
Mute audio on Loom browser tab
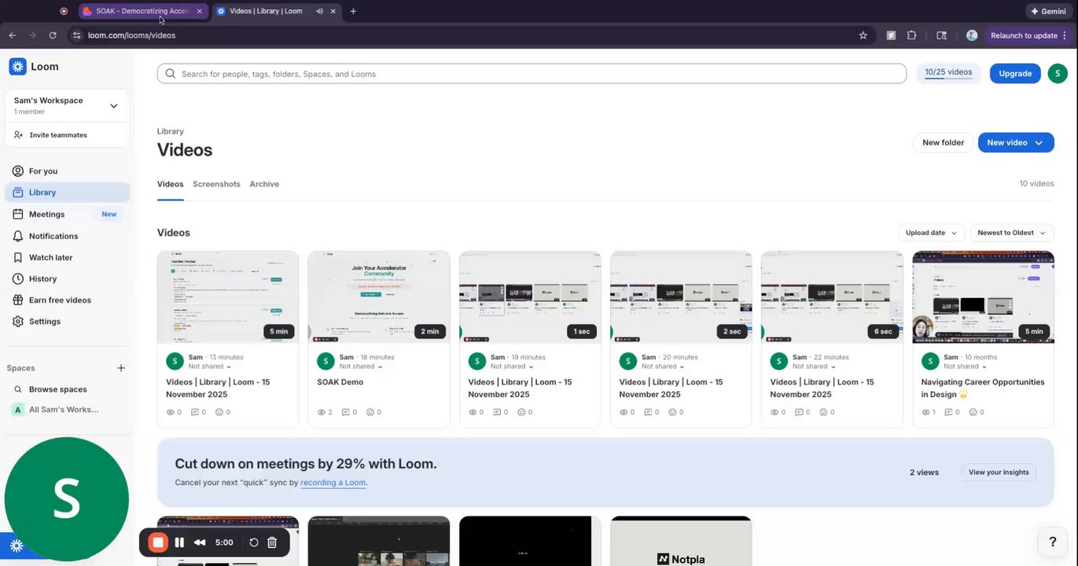[x=319, y=11]
